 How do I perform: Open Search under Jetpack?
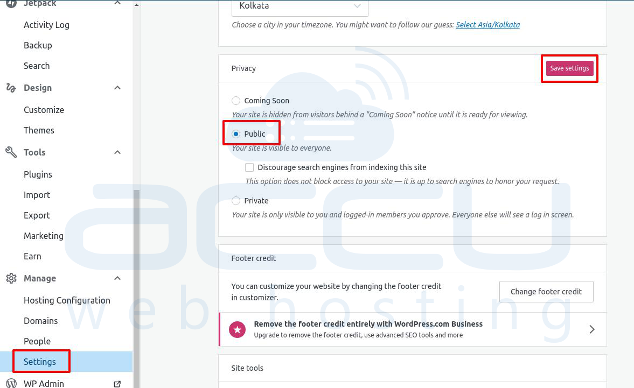37,66
